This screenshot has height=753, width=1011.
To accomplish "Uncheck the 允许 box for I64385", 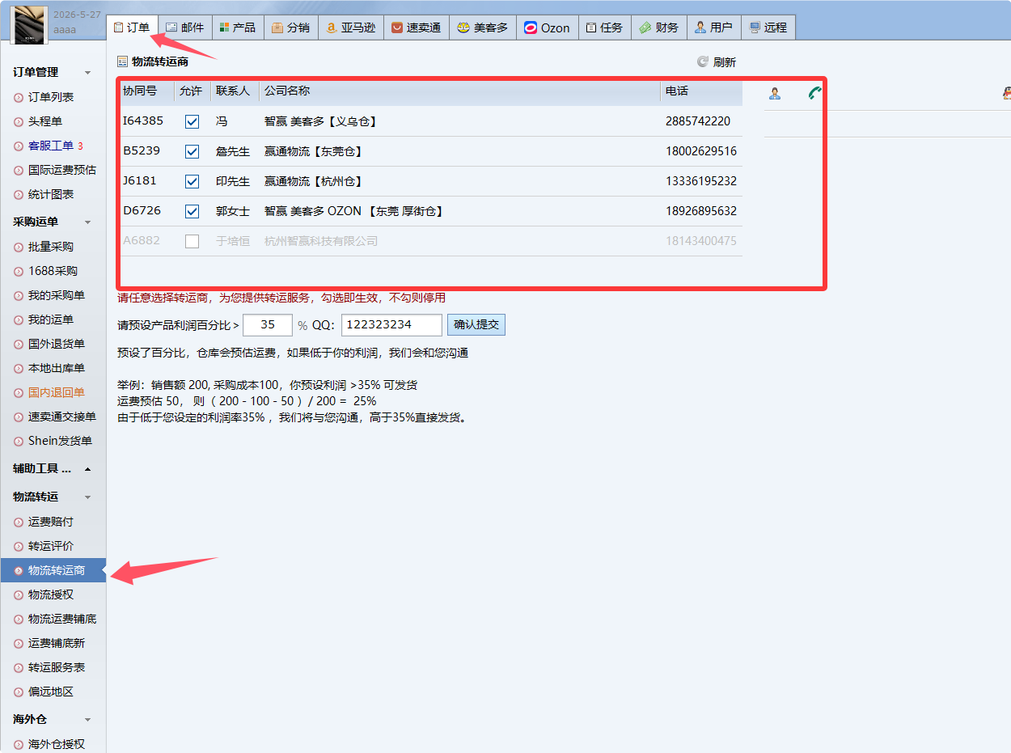I will tap(192, 121).
